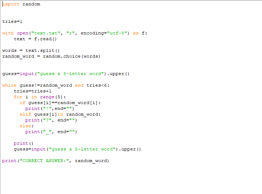The width and height of the screenshot is (262, 194).
Task: Click the 'if' keyword in the loop
Action: click(x=22, y=103)
